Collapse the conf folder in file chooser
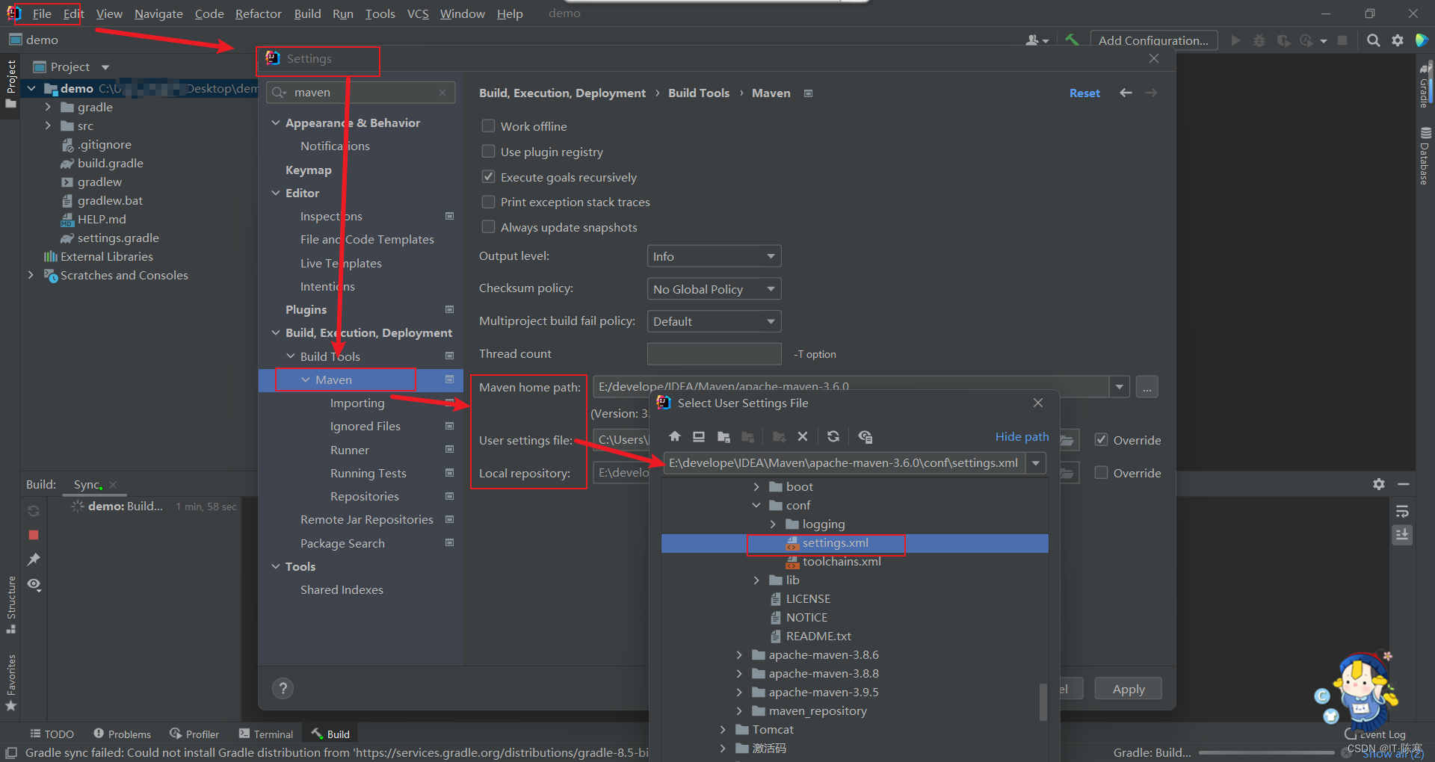This screenshot has width=1435, height=762. point(756,505)
